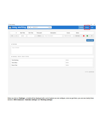Click the Send to JIRA button
This screenshot has height=135, width=104.
(x=90, y=40)
